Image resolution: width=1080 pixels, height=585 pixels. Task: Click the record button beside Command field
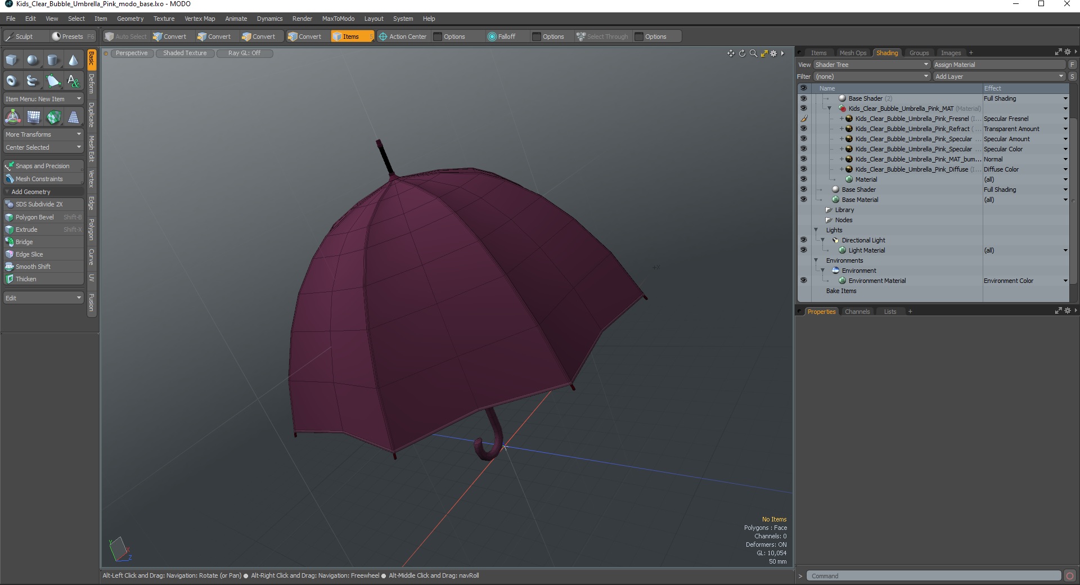[x=1070, y=576]
